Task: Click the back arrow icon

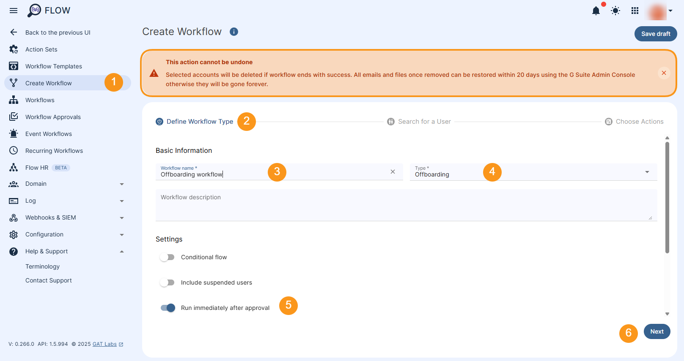Action: 14,32
